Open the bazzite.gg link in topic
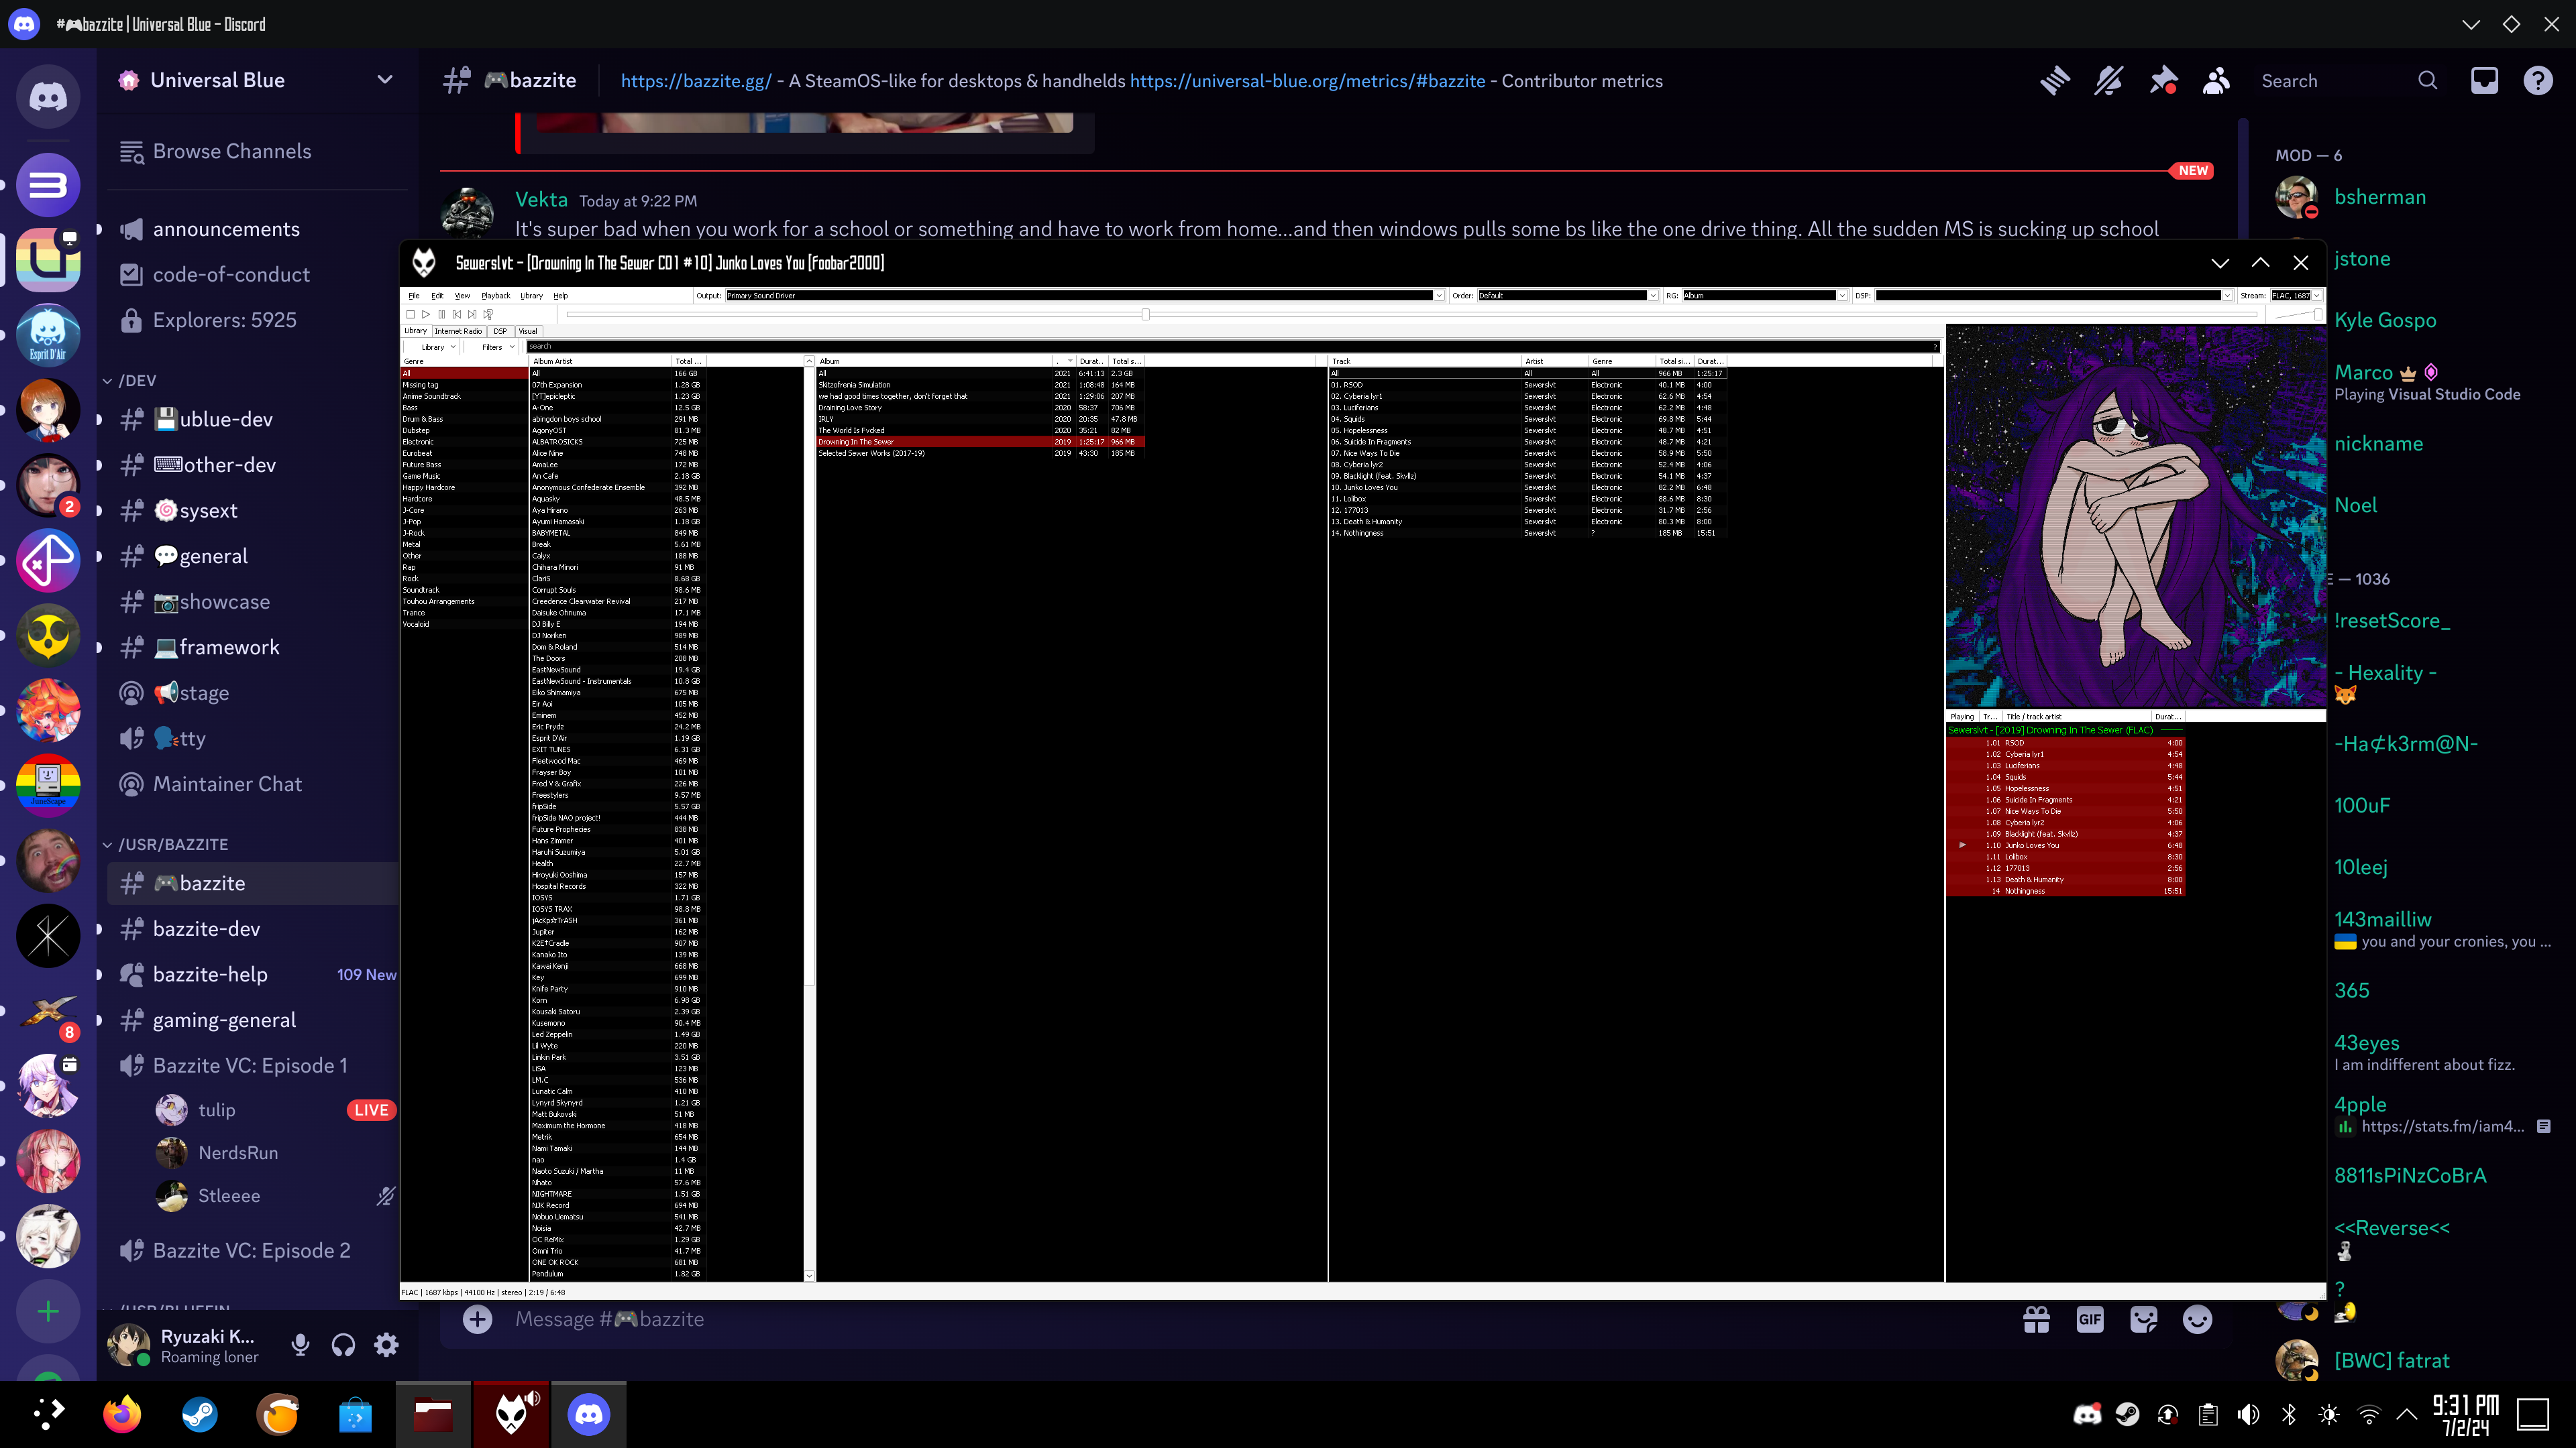2576x1448 pixels. (x=696, y=81)
